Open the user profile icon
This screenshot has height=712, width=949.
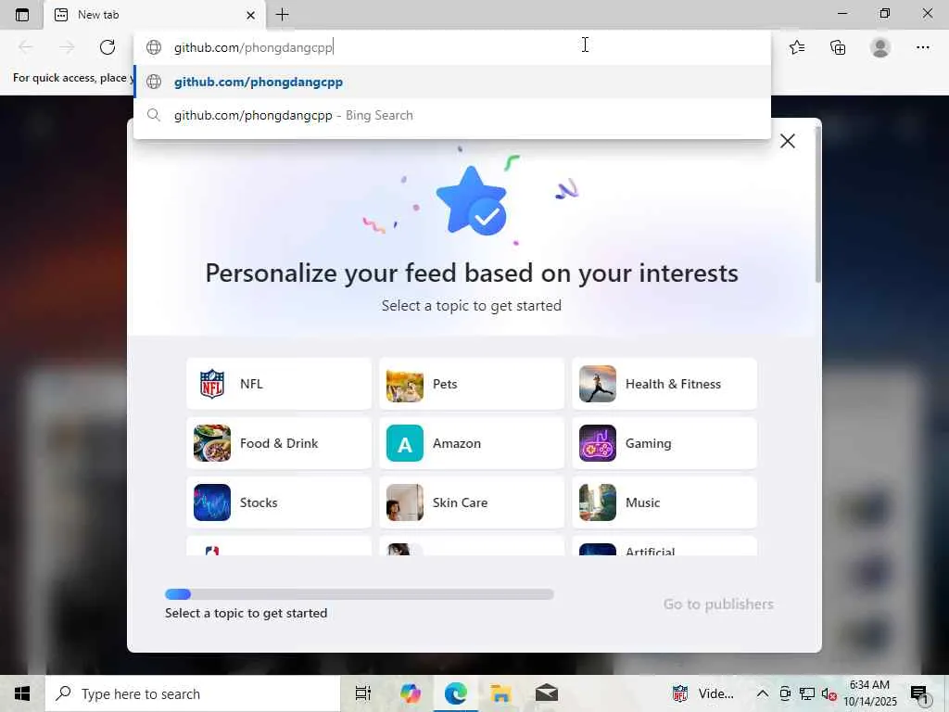coord(880,47)
